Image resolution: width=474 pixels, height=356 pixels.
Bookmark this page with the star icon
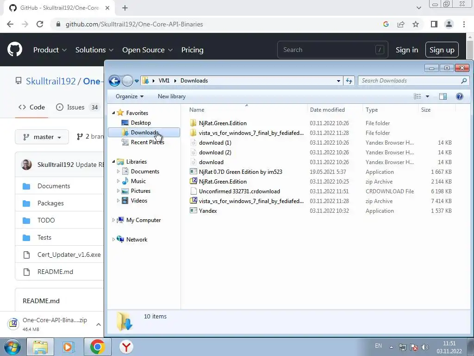[x=416, y=24]
